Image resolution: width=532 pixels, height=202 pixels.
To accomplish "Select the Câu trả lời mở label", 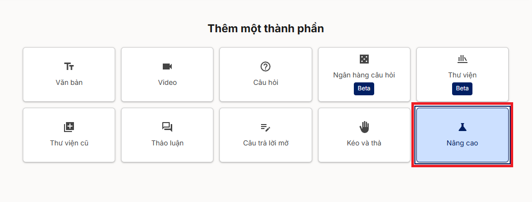I will [x=266, y=143].
